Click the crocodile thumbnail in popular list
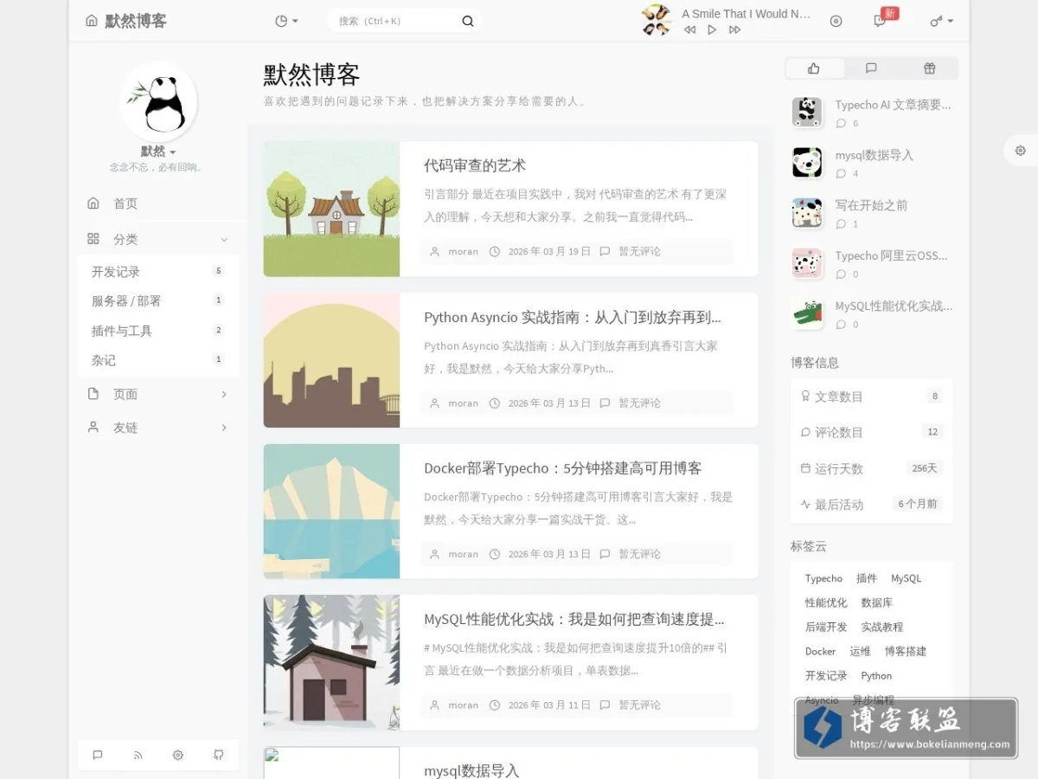 (807, 314)
